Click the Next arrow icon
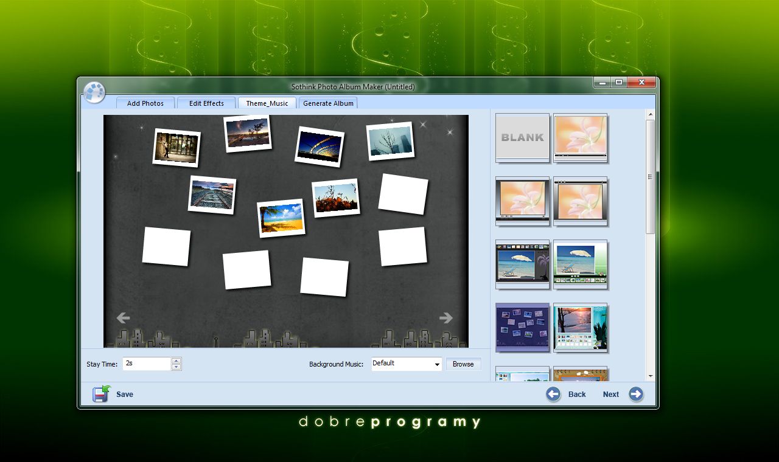The width and height of the screenshot is (779, 462). point(636,394)
